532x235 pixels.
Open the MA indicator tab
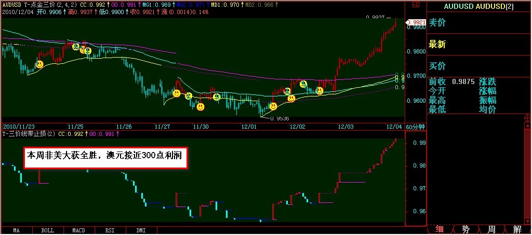click(x=16, y=231)
